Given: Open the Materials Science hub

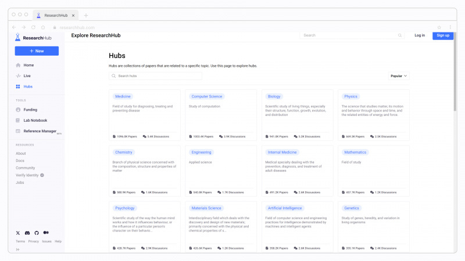Looking at the screenshot, I should [206, 208].
